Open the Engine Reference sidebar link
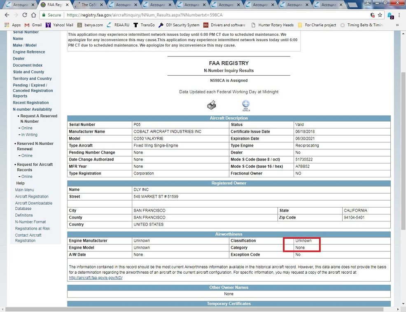406x312 pixels. [29, 52]
